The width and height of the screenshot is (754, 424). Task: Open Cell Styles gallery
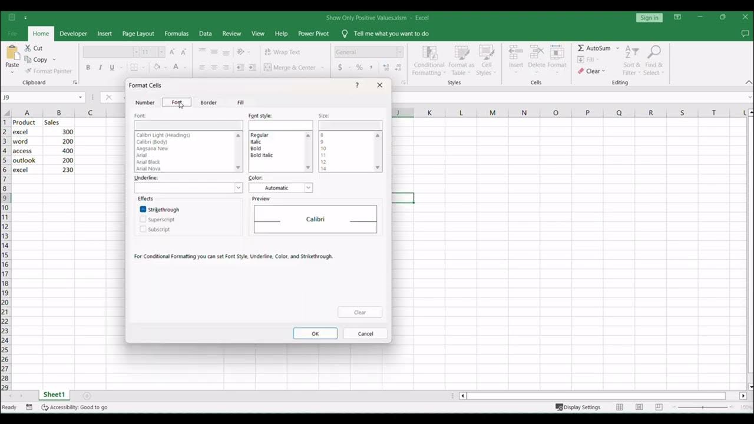[x=486, y=61]
